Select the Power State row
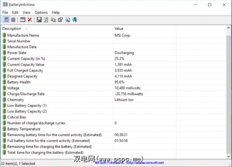This screenshot has height=167, width=232. point(113,53)
